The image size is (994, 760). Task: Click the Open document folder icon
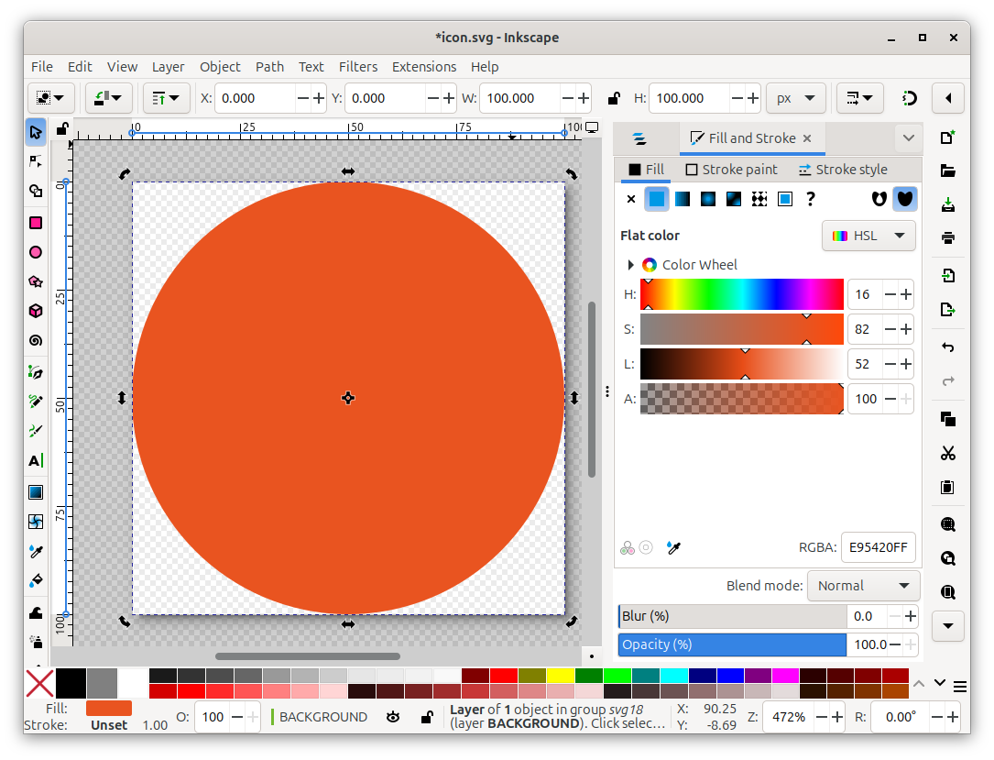coord(947,171)
